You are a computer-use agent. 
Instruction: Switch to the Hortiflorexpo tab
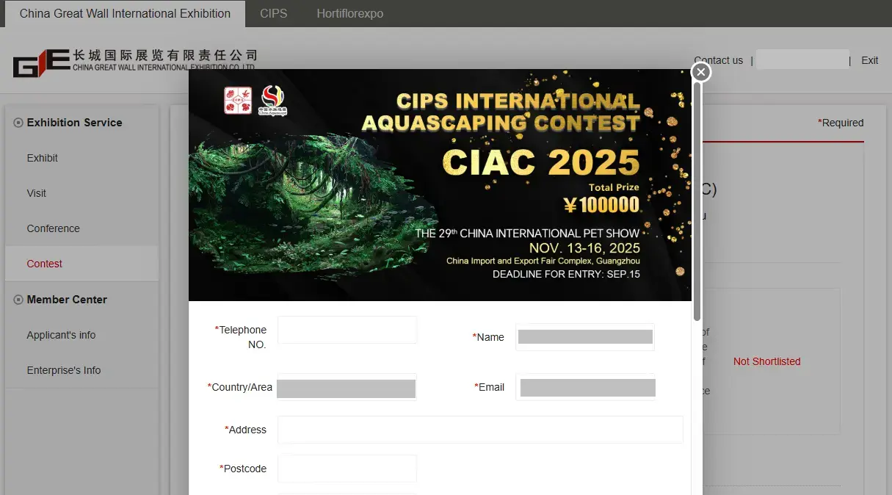click(x=349, y=13)
